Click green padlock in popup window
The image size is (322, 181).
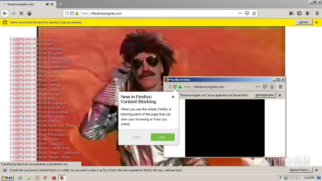point(180,87)
